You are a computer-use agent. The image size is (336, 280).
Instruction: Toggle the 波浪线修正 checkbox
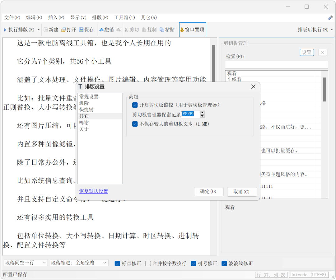(224, 264)
